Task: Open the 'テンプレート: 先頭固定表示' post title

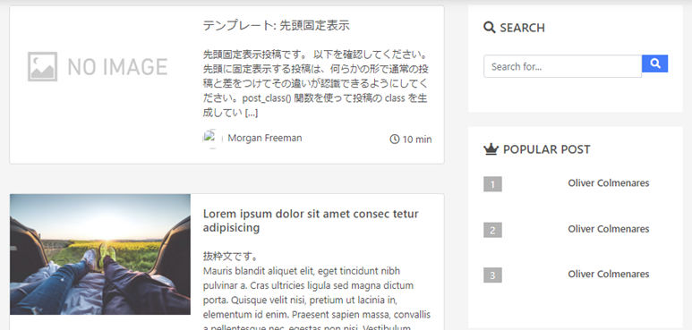Action: (277, 26)
